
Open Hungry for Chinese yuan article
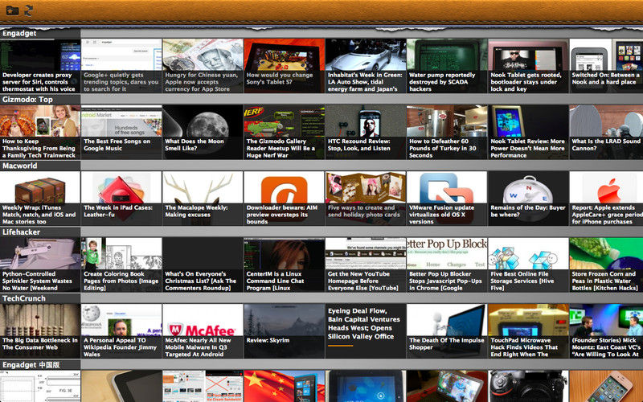coord(203,66)
